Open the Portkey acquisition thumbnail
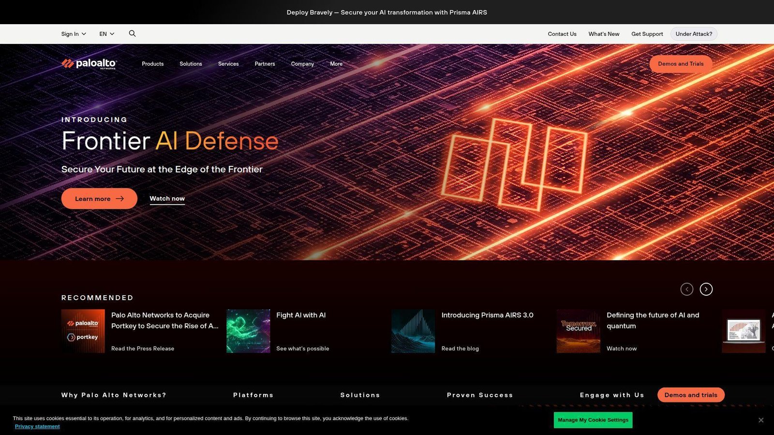 [x=83, y=331]
